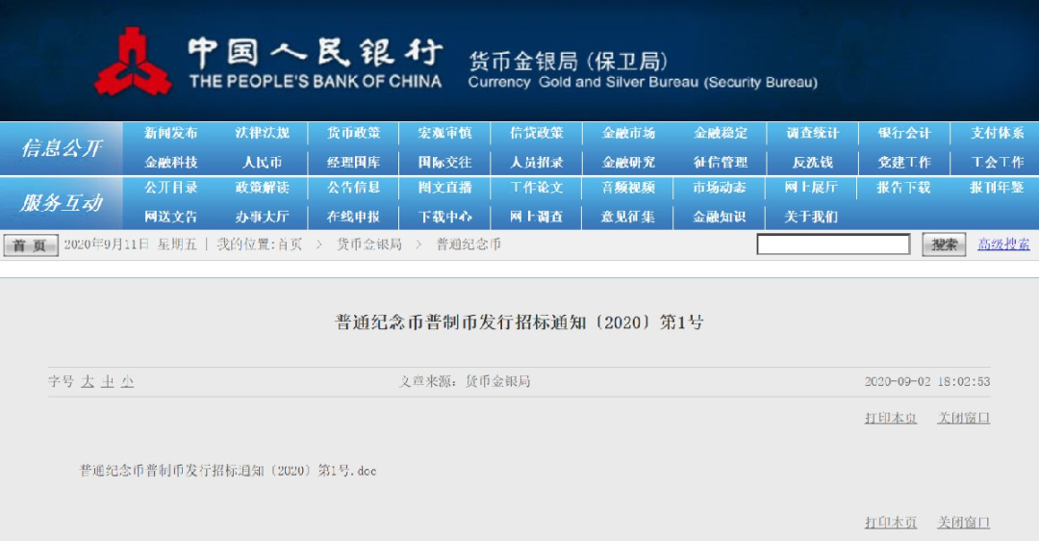Click the 首页 home button
1039x541 pixels.
tap(31, 245)
